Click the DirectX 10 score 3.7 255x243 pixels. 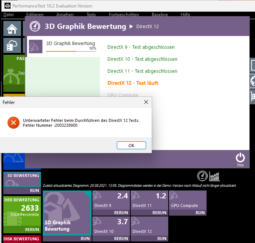click(x=122, y=222)
